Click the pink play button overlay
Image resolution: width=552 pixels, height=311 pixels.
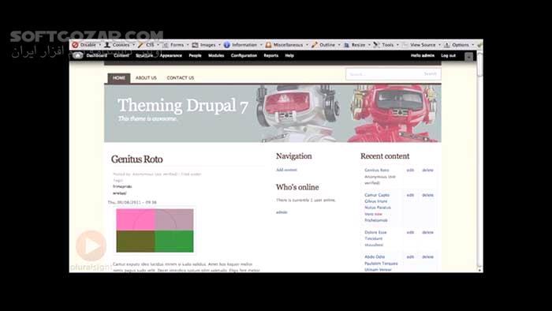pyautogui.click(x=91, y=245)
